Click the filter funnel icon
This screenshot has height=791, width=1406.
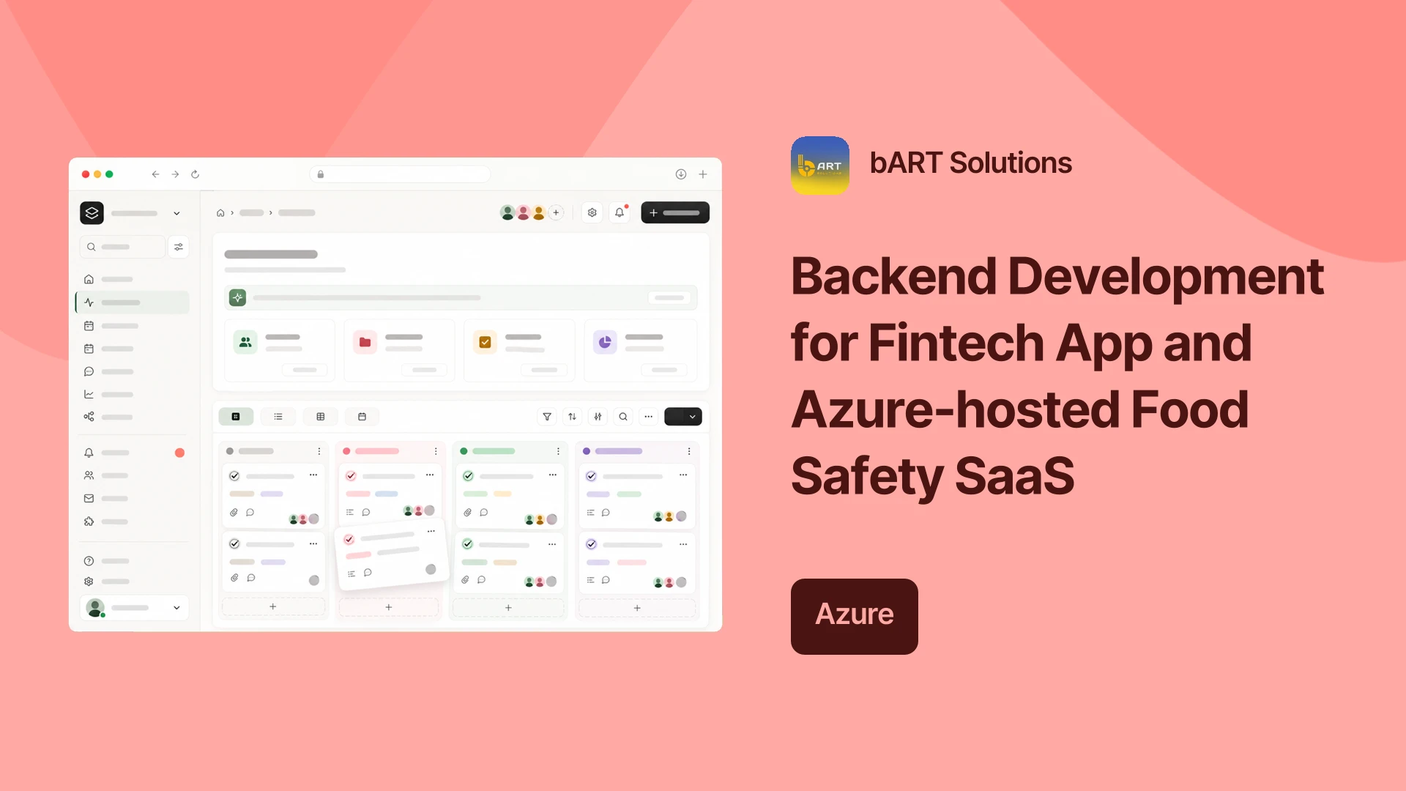[x=547, y=417]
